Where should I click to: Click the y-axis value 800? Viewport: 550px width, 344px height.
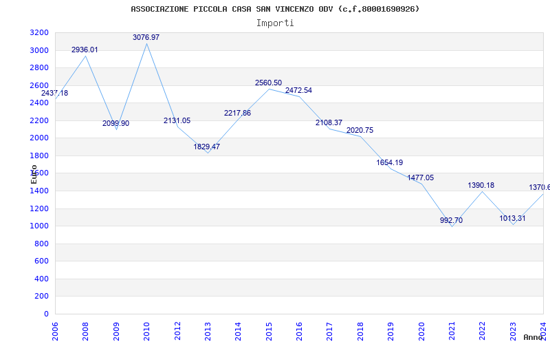pos(41,244)
